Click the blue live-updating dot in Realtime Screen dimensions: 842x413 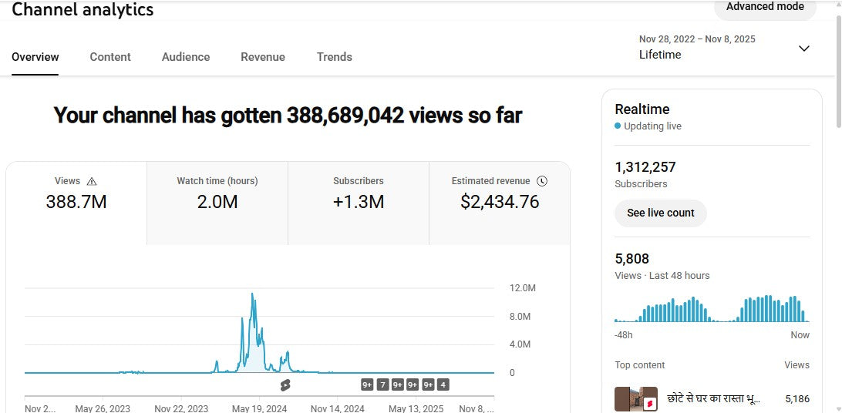[618, 126]
